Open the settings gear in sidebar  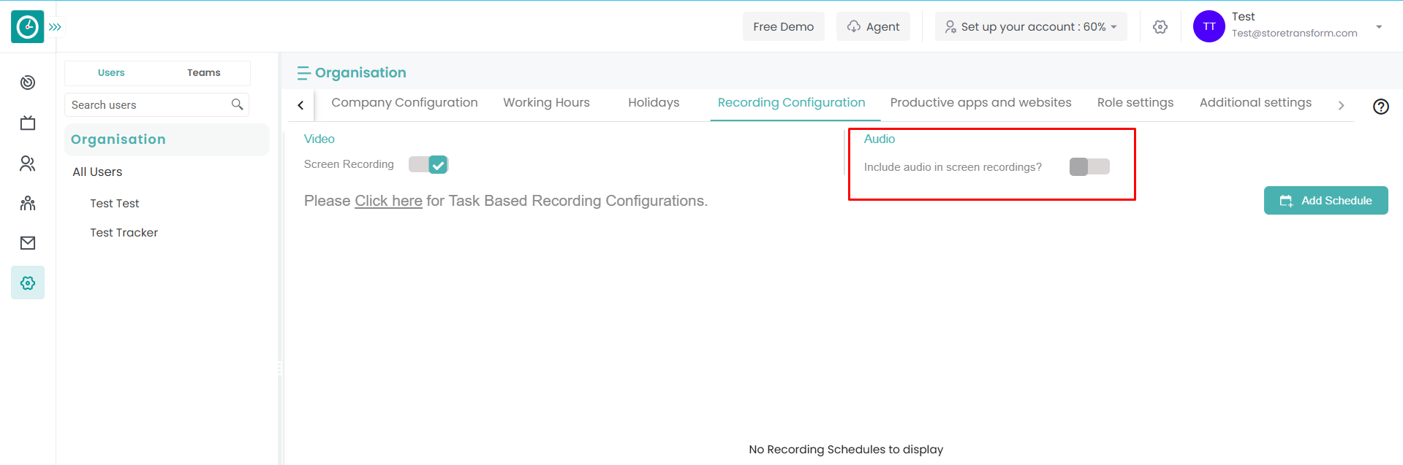click(28, 283)
